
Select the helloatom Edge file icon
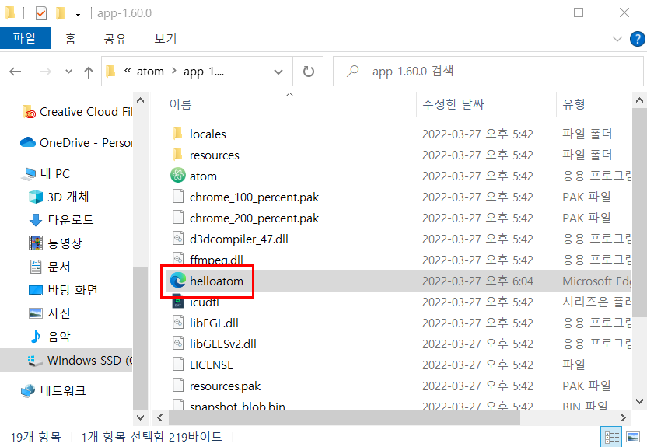click(178, 281)
